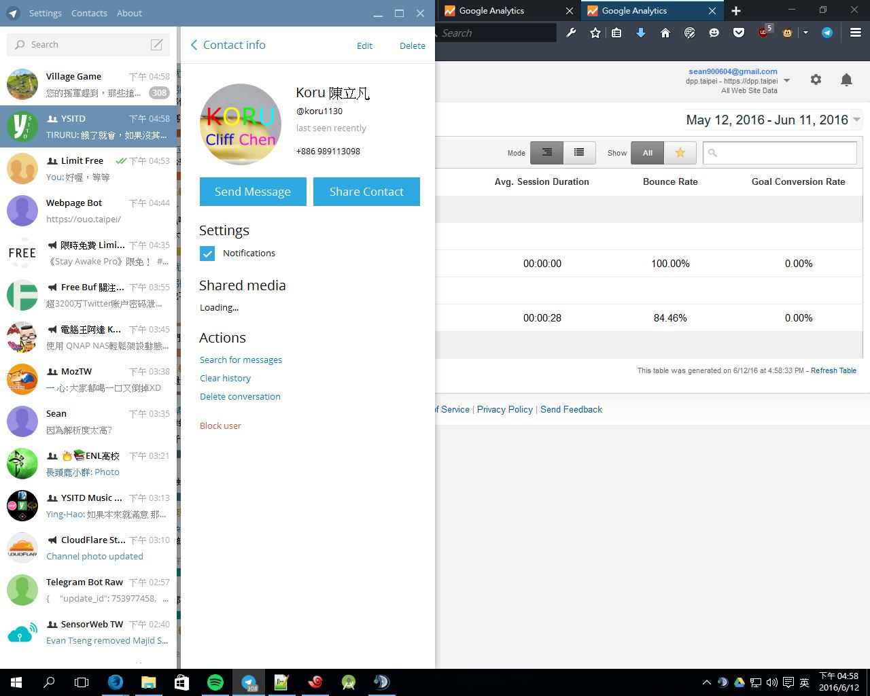Viewport: 870px width, 696px height.
Task: Open the Firefox hamburger menu
Action: click(856, 33)
